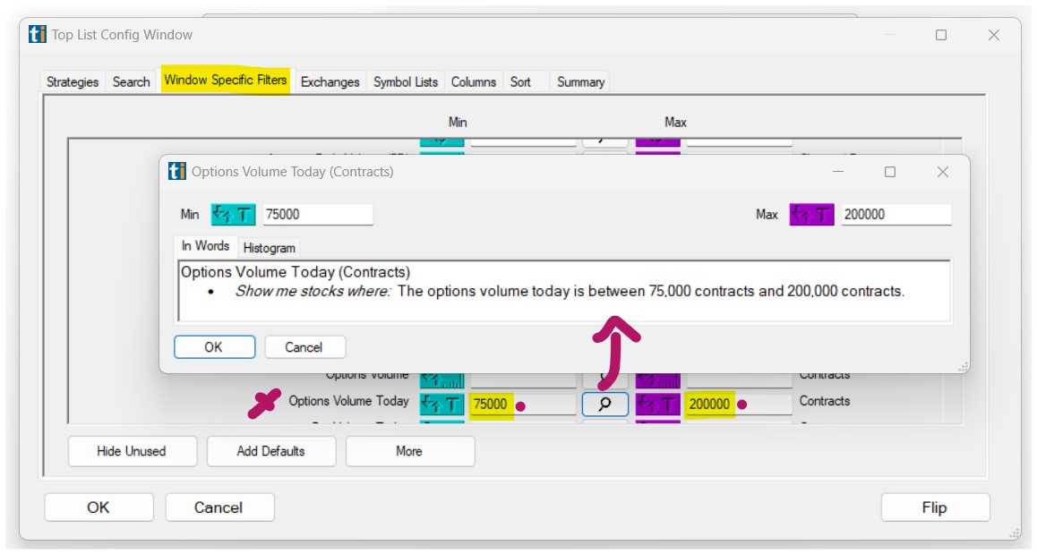Image resolution: width=1037 pixels, height=554 pixels.
Task: Click the cyan Min filter icon in popup
Action: (x=233, y=215)
